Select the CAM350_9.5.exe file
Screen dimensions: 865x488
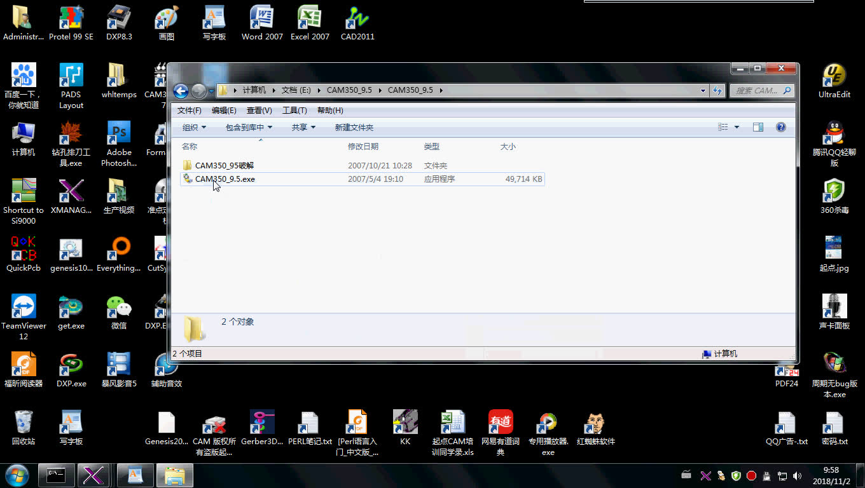pyautogui.click(x=363, y=179)
